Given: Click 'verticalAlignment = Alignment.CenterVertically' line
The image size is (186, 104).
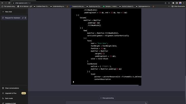Looking at the screenshot, I should point(108,36).
